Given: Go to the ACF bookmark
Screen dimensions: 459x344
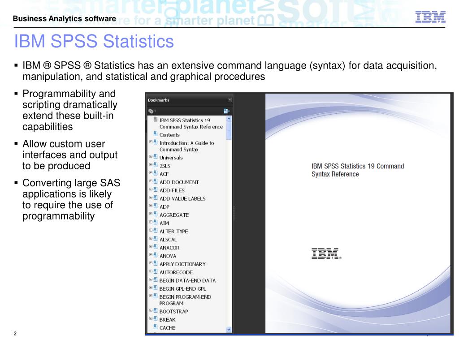Looking at the screenshot, I should point(164,174).
